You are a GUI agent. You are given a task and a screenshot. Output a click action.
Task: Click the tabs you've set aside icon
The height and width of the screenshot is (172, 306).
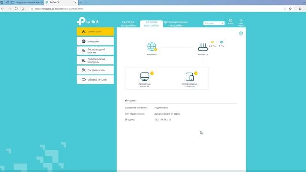pos(2,2)
